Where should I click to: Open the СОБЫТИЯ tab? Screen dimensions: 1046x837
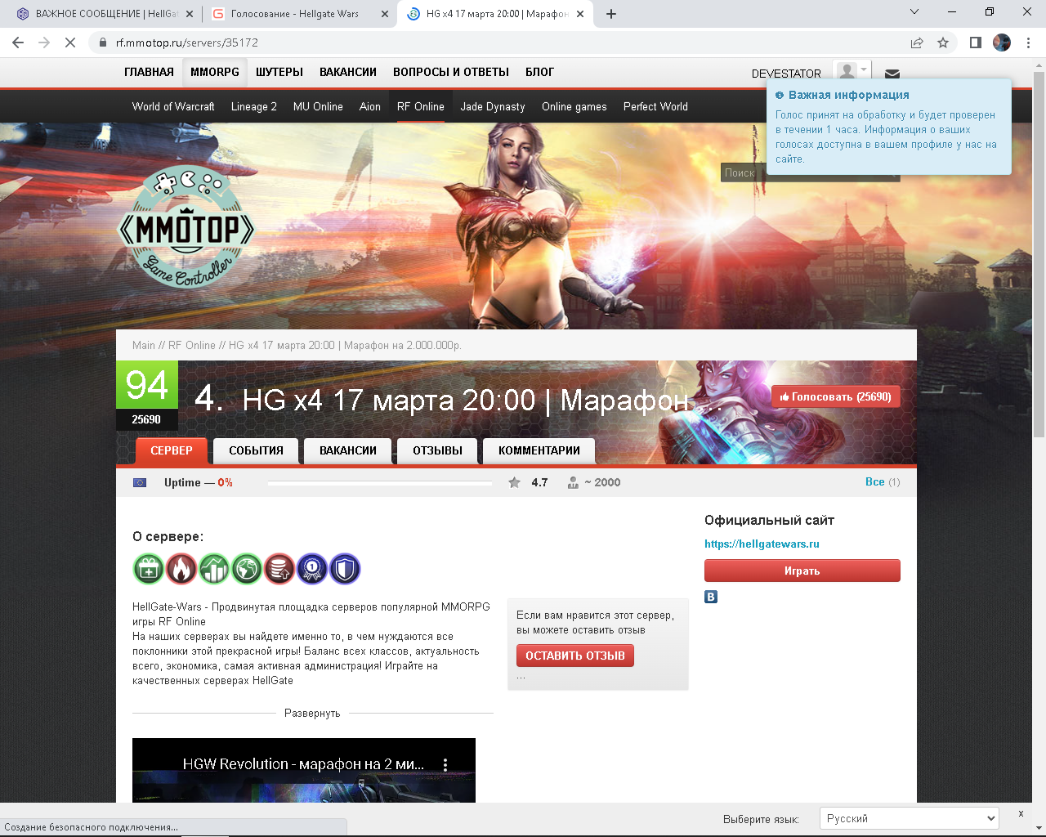[x=256, y=450]
